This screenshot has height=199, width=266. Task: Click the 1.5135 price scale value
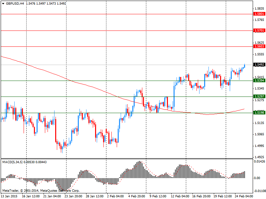(259, 123)
